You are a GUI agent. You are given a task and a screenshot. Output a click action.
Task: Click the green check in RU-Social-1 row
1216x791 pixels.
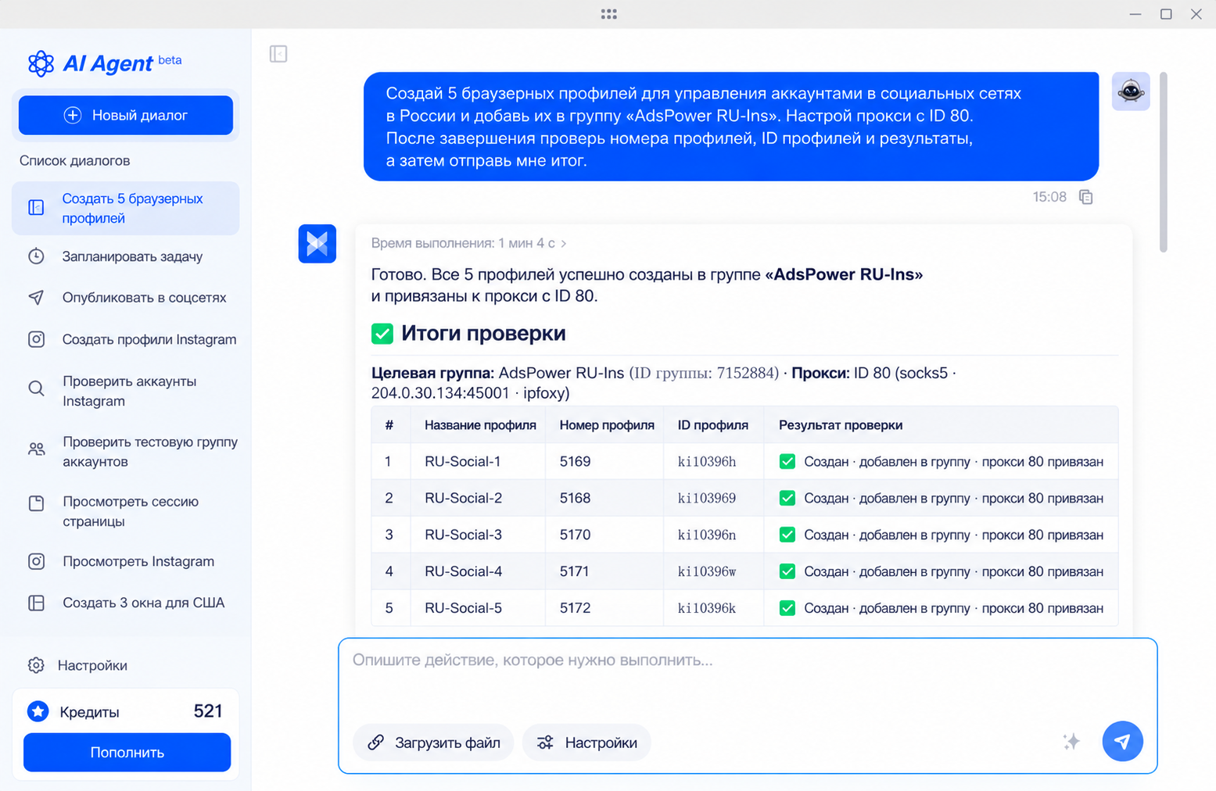tap(787, 461)
